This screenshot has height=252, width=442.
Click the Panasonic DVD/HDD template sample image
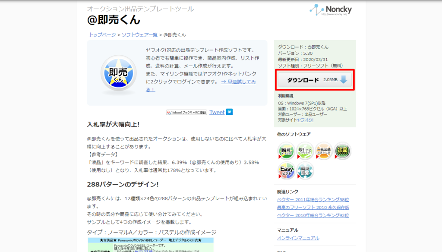[151, 245]
